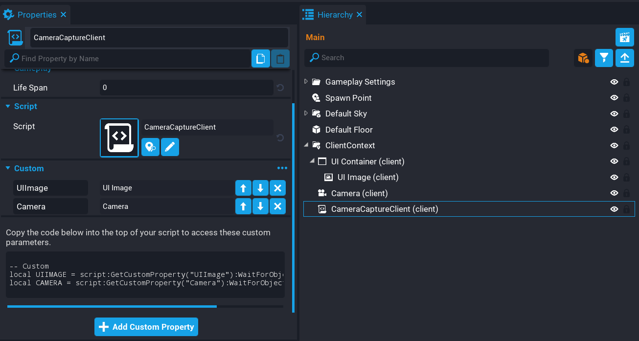
Task: Click the find script asset icon
Action: [150, 147]
